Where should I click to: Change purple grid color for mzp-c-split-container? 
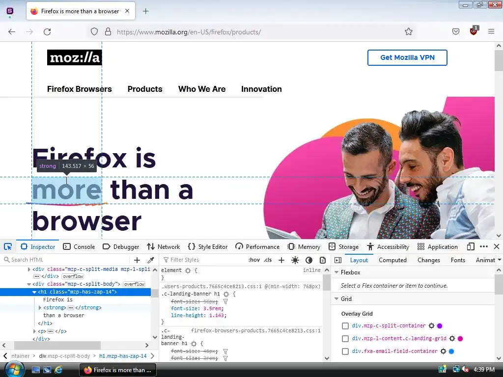coord(440,326)
